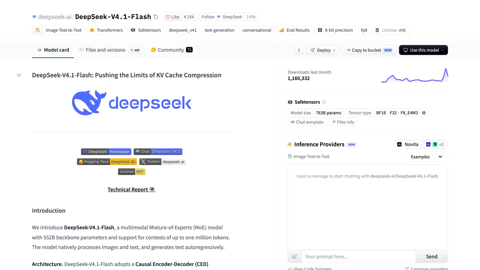Focus the Your prompt here input field
The height and width of the screenshot is (270, 480).
358,256
